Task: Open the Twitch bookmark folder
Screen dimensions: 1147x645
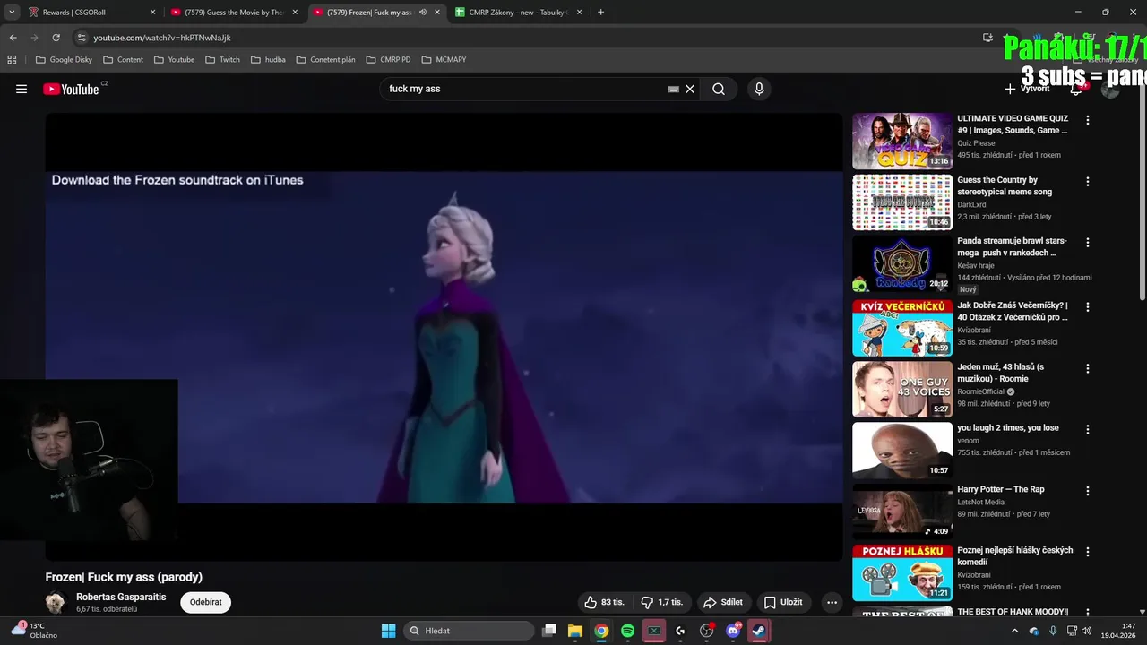Action: click(x=222, y=59)
